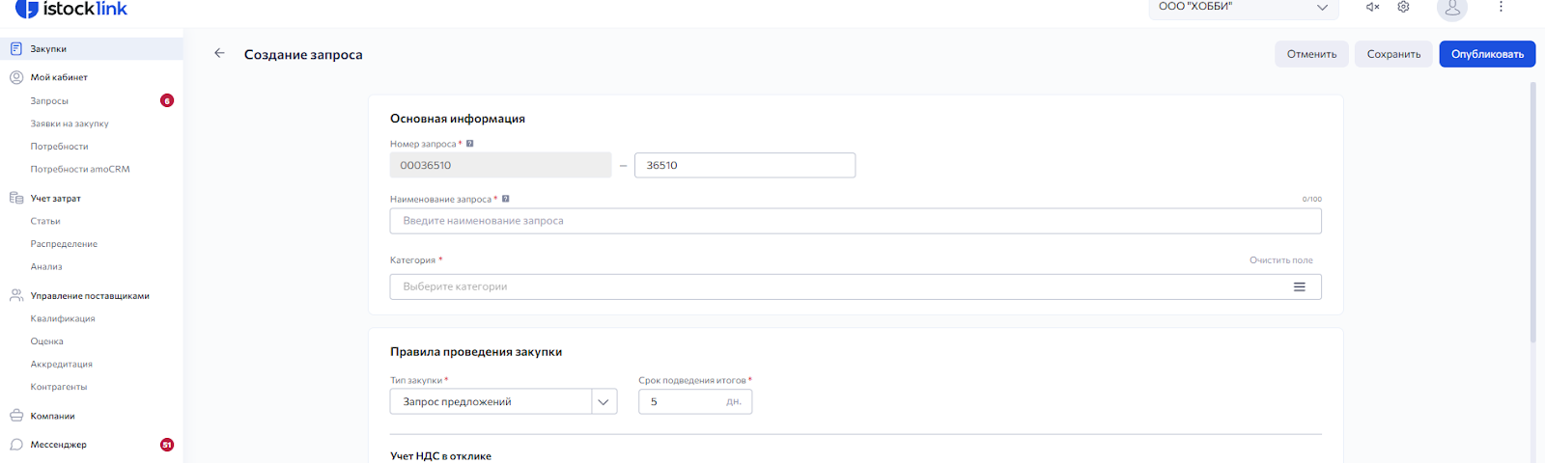Click the muted sound icon in header
The height and width of the screenshot is (463, 1545).
[x=1372, y=7]
